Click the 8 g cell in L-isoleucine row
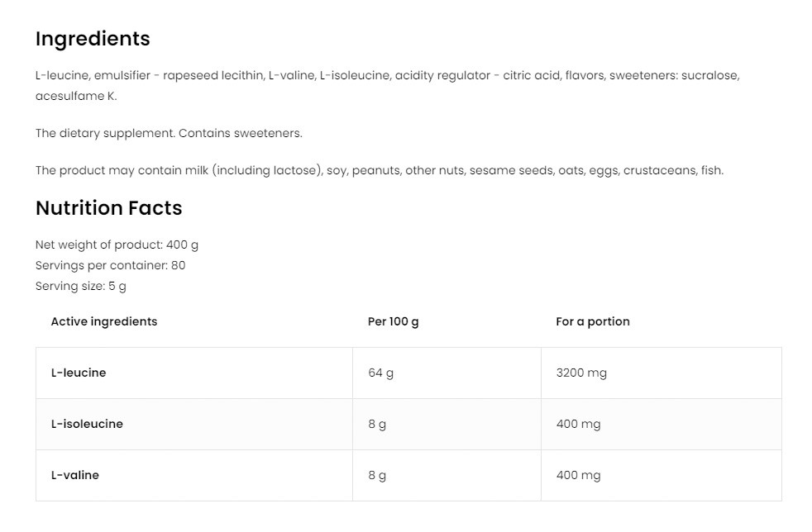Image resolution: width=812 pixels, height=532 pixels. tap(377, 424)
